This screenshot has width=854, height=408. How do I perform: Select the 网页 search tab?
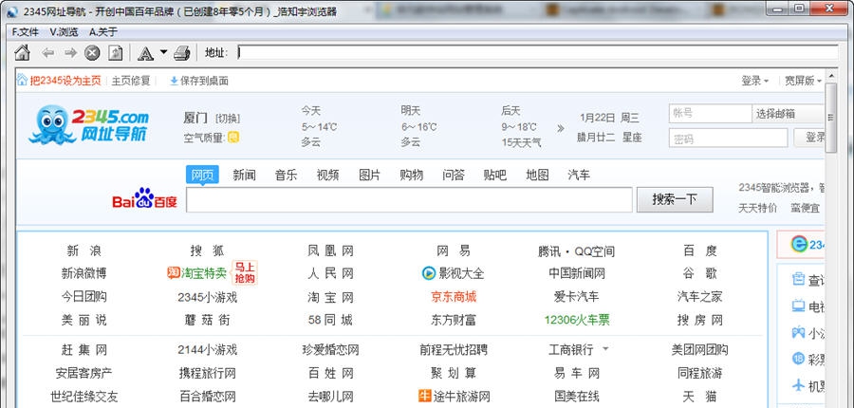click(202, 175)
